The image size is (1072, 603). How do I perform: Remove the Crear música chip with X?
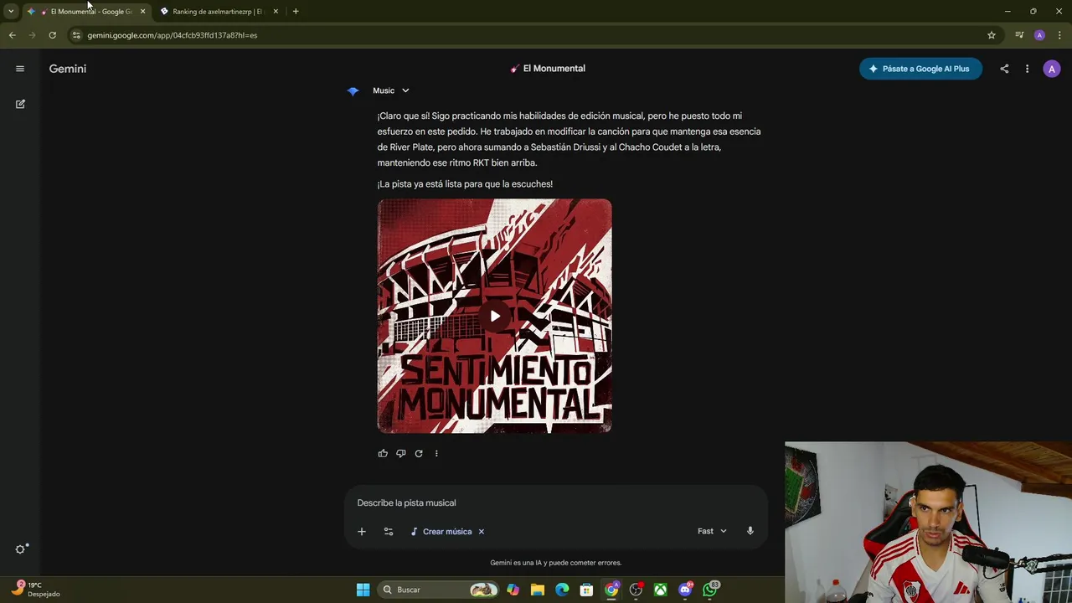[x=481, y=531]
